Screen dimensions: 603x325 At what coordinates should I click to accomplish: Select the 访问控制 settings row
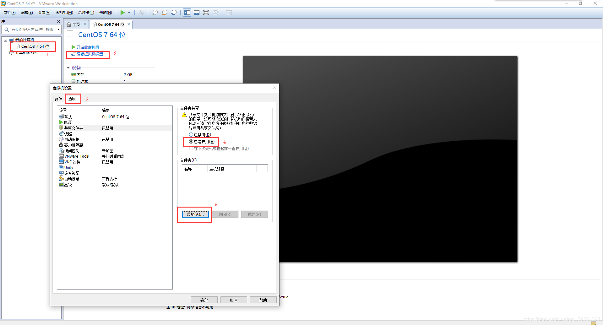(115, 151)
